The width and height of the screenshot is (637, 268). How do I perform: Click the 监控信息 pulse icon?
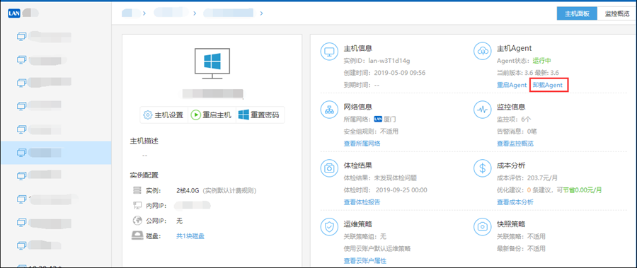click(483, 109)
